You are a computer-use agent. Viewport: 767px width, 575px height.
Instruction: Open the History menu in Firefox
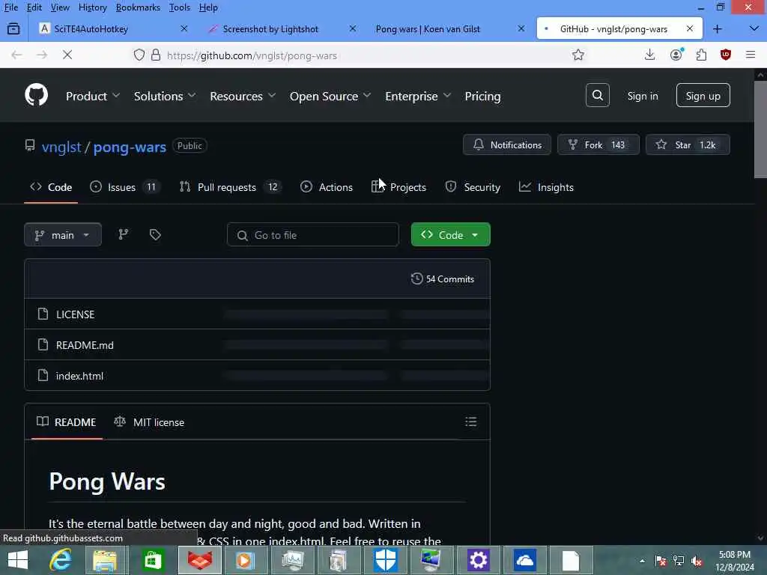(x=92, y=7)
